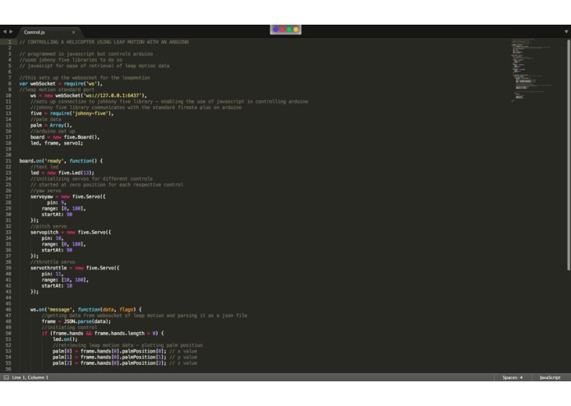This screenshot has width=571, height=406.
Task: Click the 'palm[0] = frame.hands[0]' line
Action: (125, 351)
